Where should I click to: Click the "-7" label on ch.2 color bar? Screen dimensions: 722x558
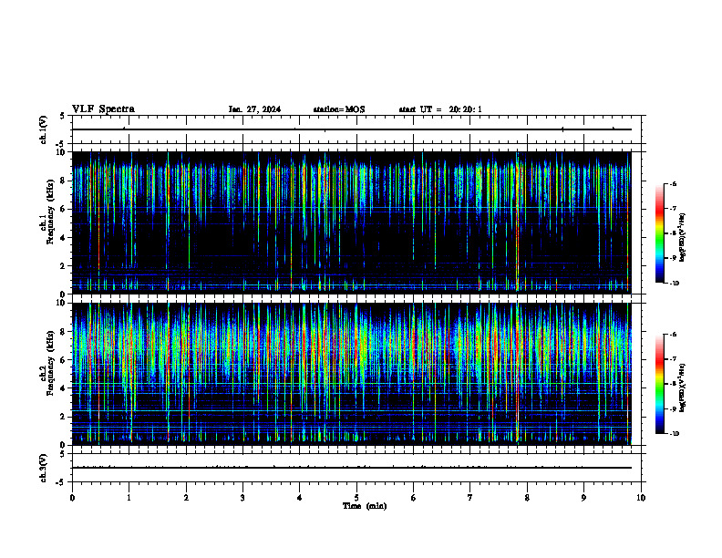point(673,359)
